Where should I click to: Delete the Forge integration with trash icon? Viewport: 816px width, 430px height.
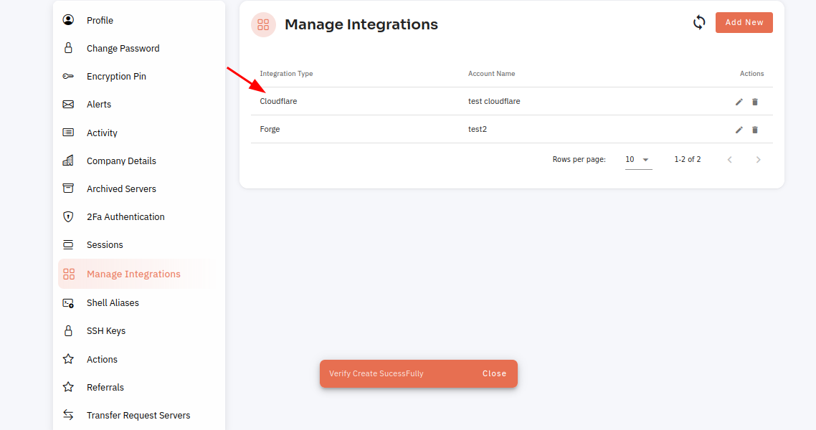pos(755,130)
